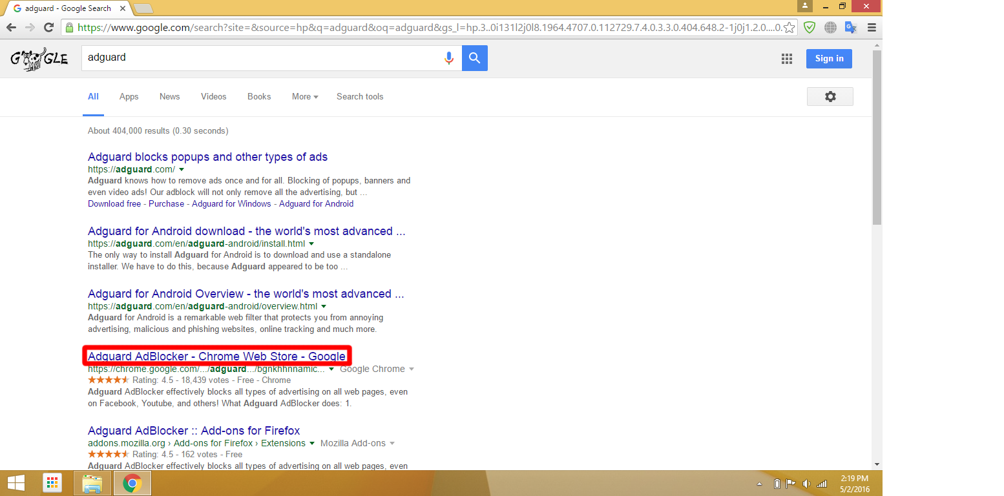Open the Adguard for Android sitelink
This screenshot has width=1004, height=496.
point(317,204)
